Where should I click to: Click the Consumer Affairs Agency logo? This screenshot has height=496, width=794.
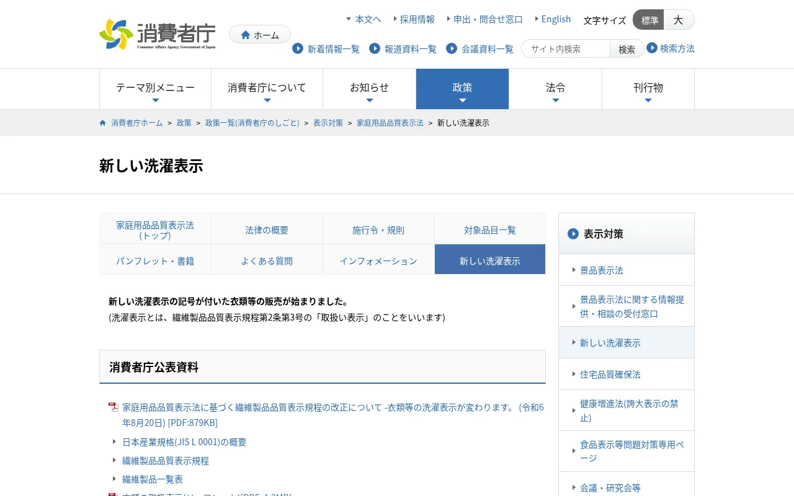[x=158, y=34]
